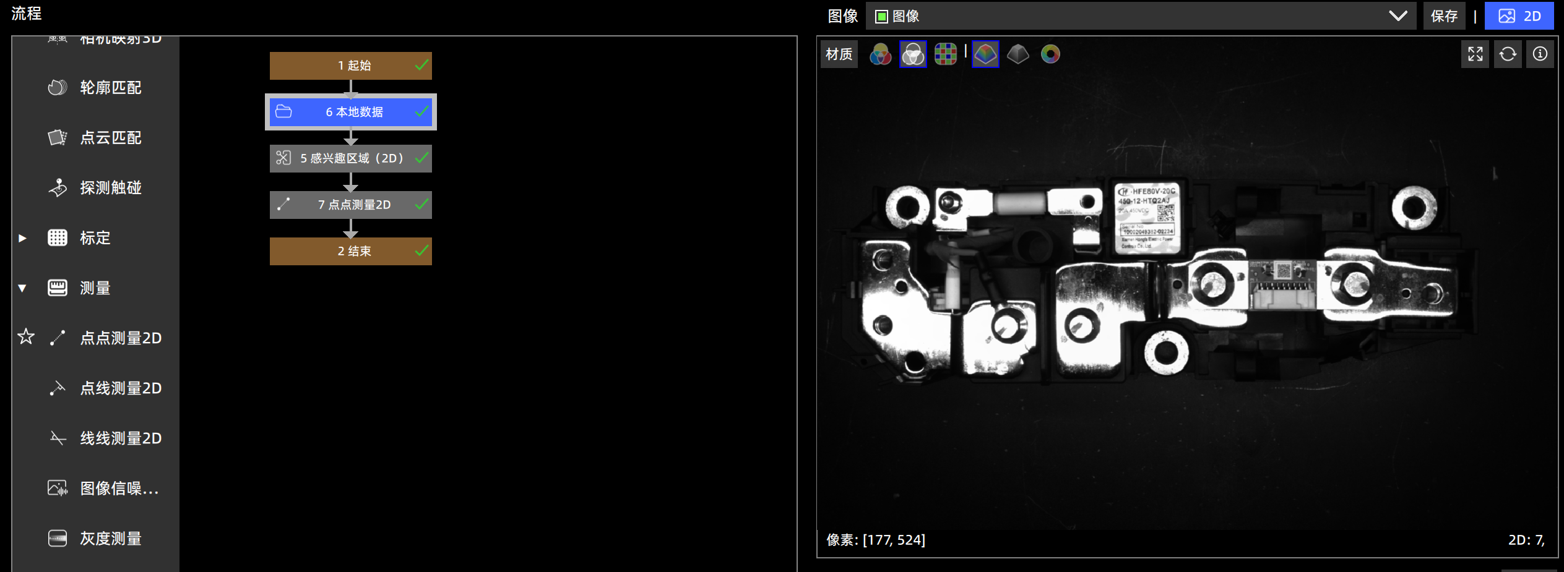This screenshot has height=572, width=1564.
Task: Click the 2D: 7, status readout
Action: [x=1526, y=540]
